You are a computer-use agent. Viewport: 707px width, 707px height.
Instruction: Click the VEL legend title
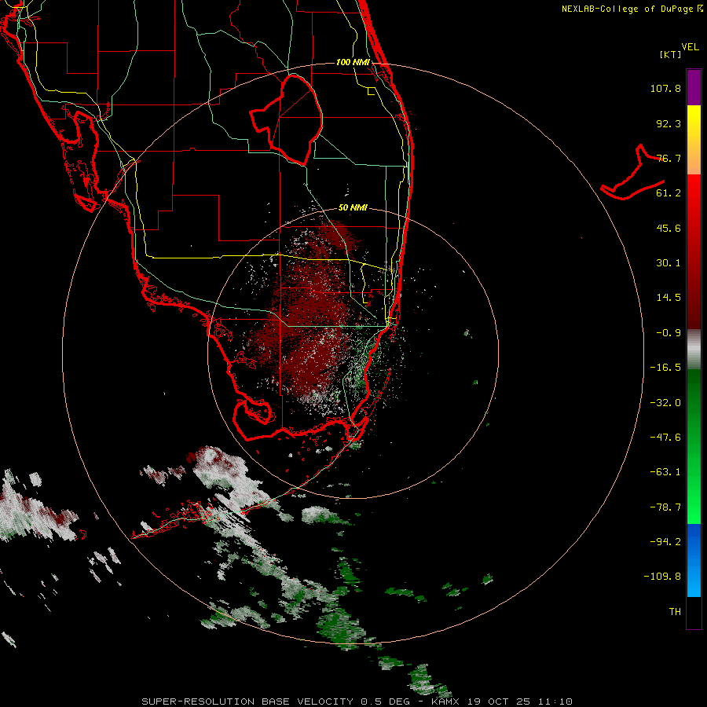pos(690,47)
